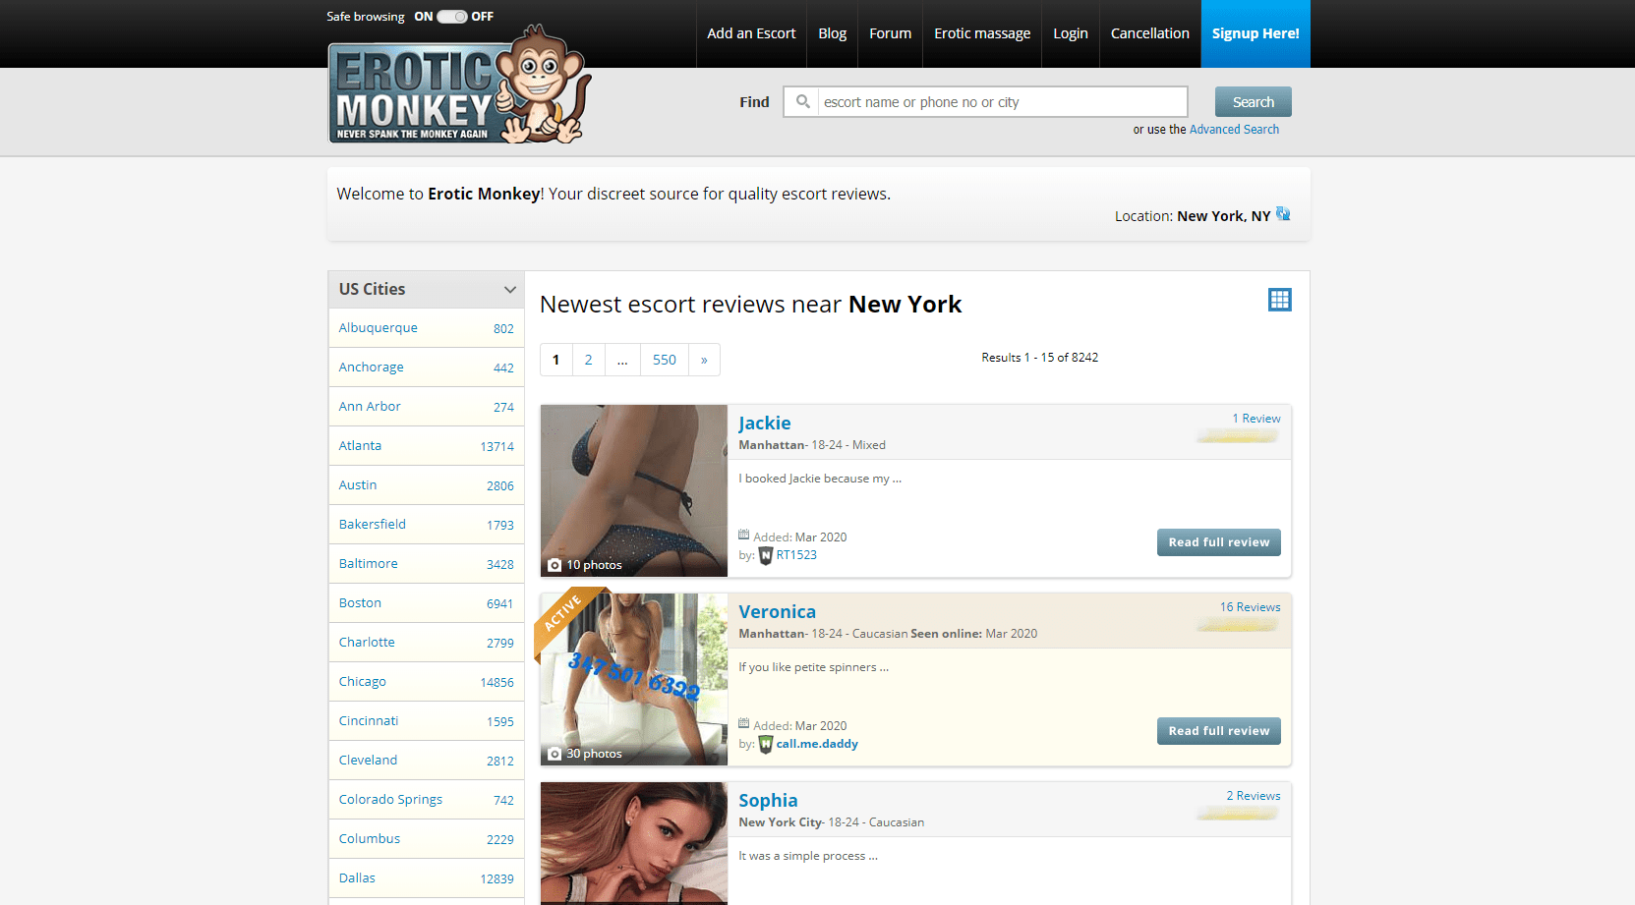Select Chicago in cities list

tap(427, 682)
